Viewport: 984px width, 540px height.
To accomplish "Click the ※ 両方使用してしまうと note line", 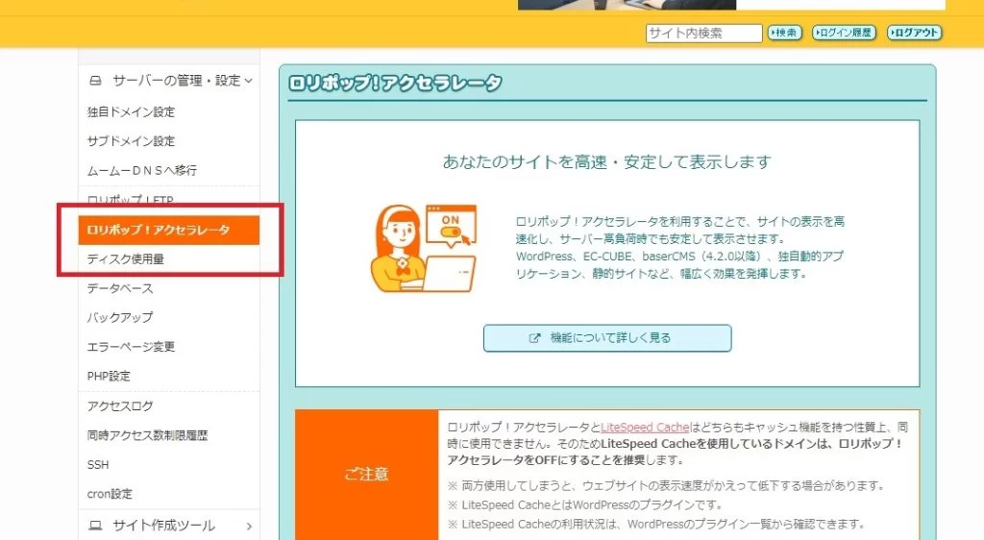I will pyautogui.click(x=667, y=485).
